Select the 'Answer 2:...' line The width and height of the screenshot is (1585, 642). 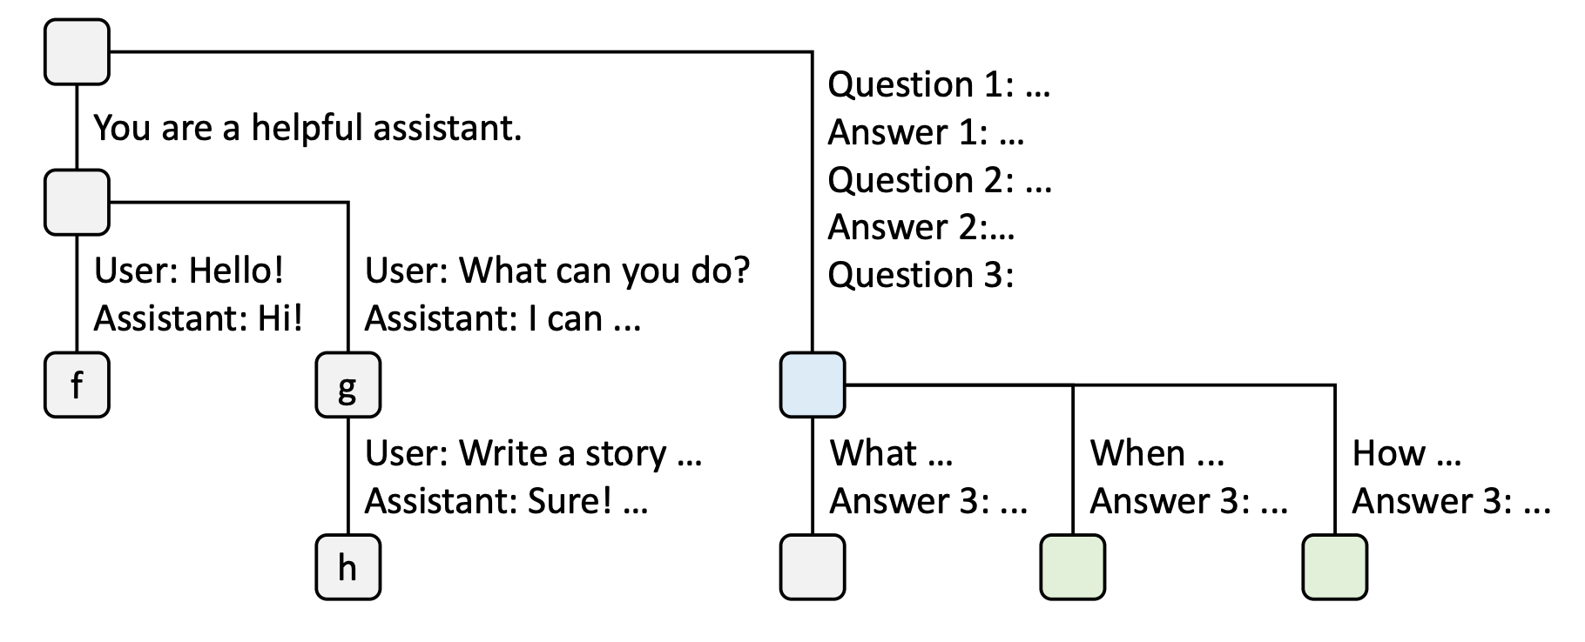pos(921,227)
